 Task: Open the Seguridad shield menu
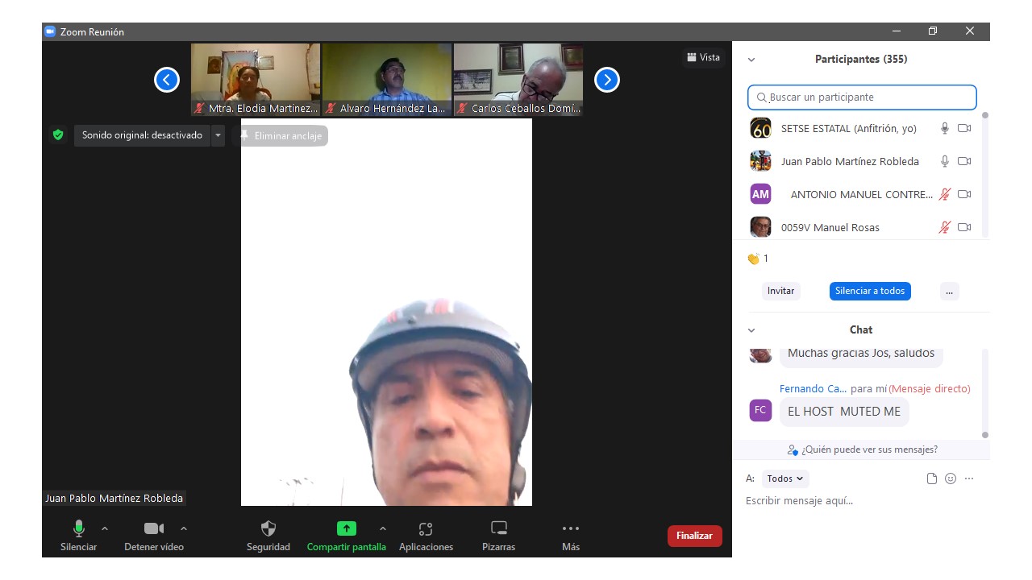point(268,536)
